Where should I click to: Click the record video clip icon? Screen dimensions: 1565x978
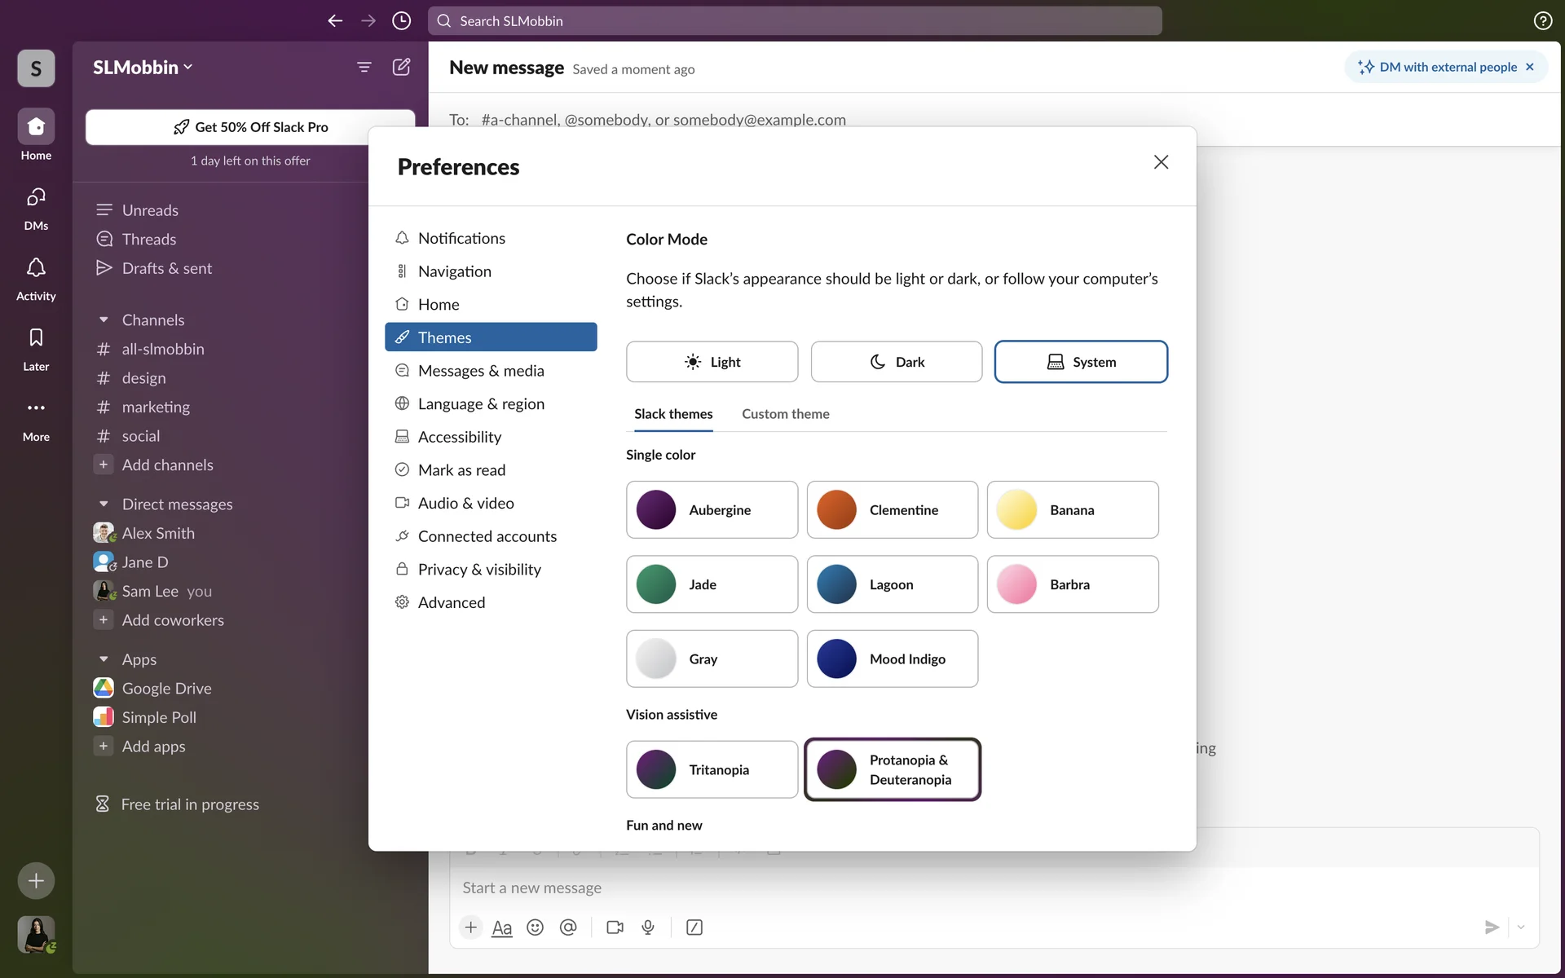[x=615, y=927]
